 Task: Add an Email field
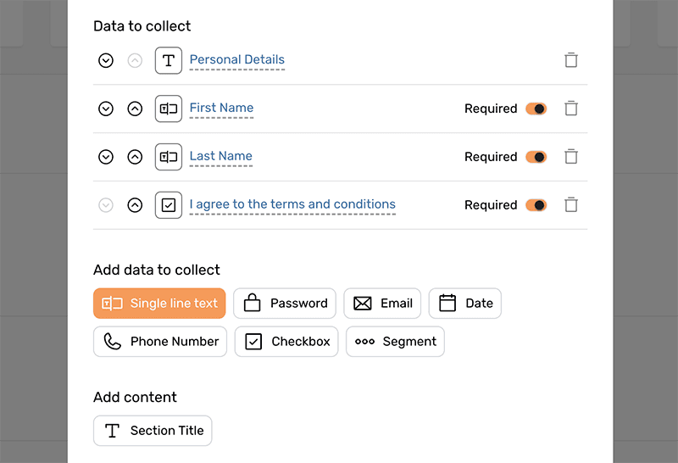[x=382, y=304]
